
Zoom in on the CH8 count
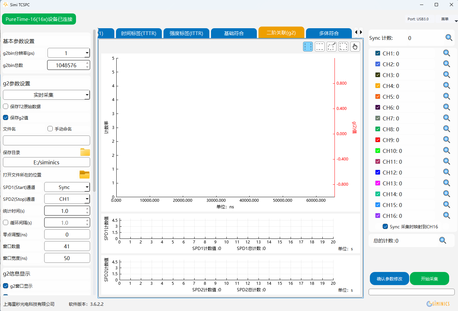(x=446, y=129)
